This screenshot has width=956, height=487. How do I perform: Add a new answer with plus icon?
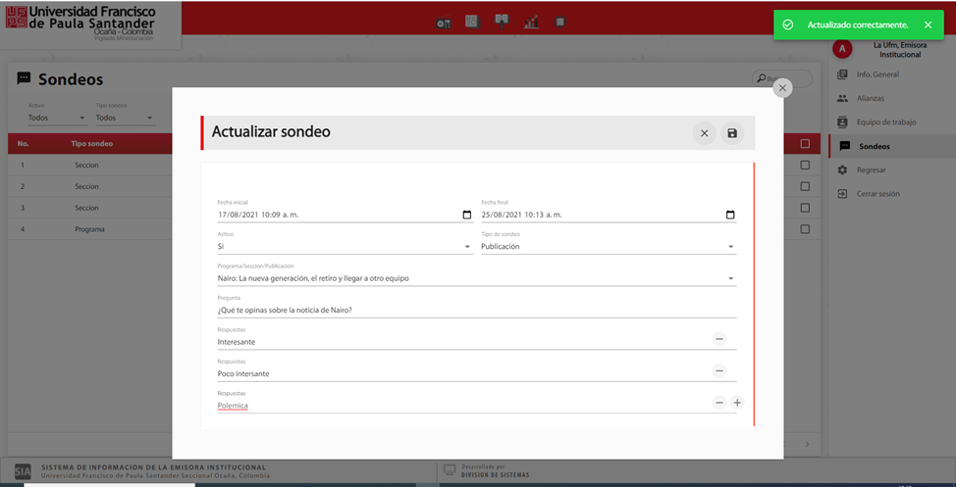point(737,403)
